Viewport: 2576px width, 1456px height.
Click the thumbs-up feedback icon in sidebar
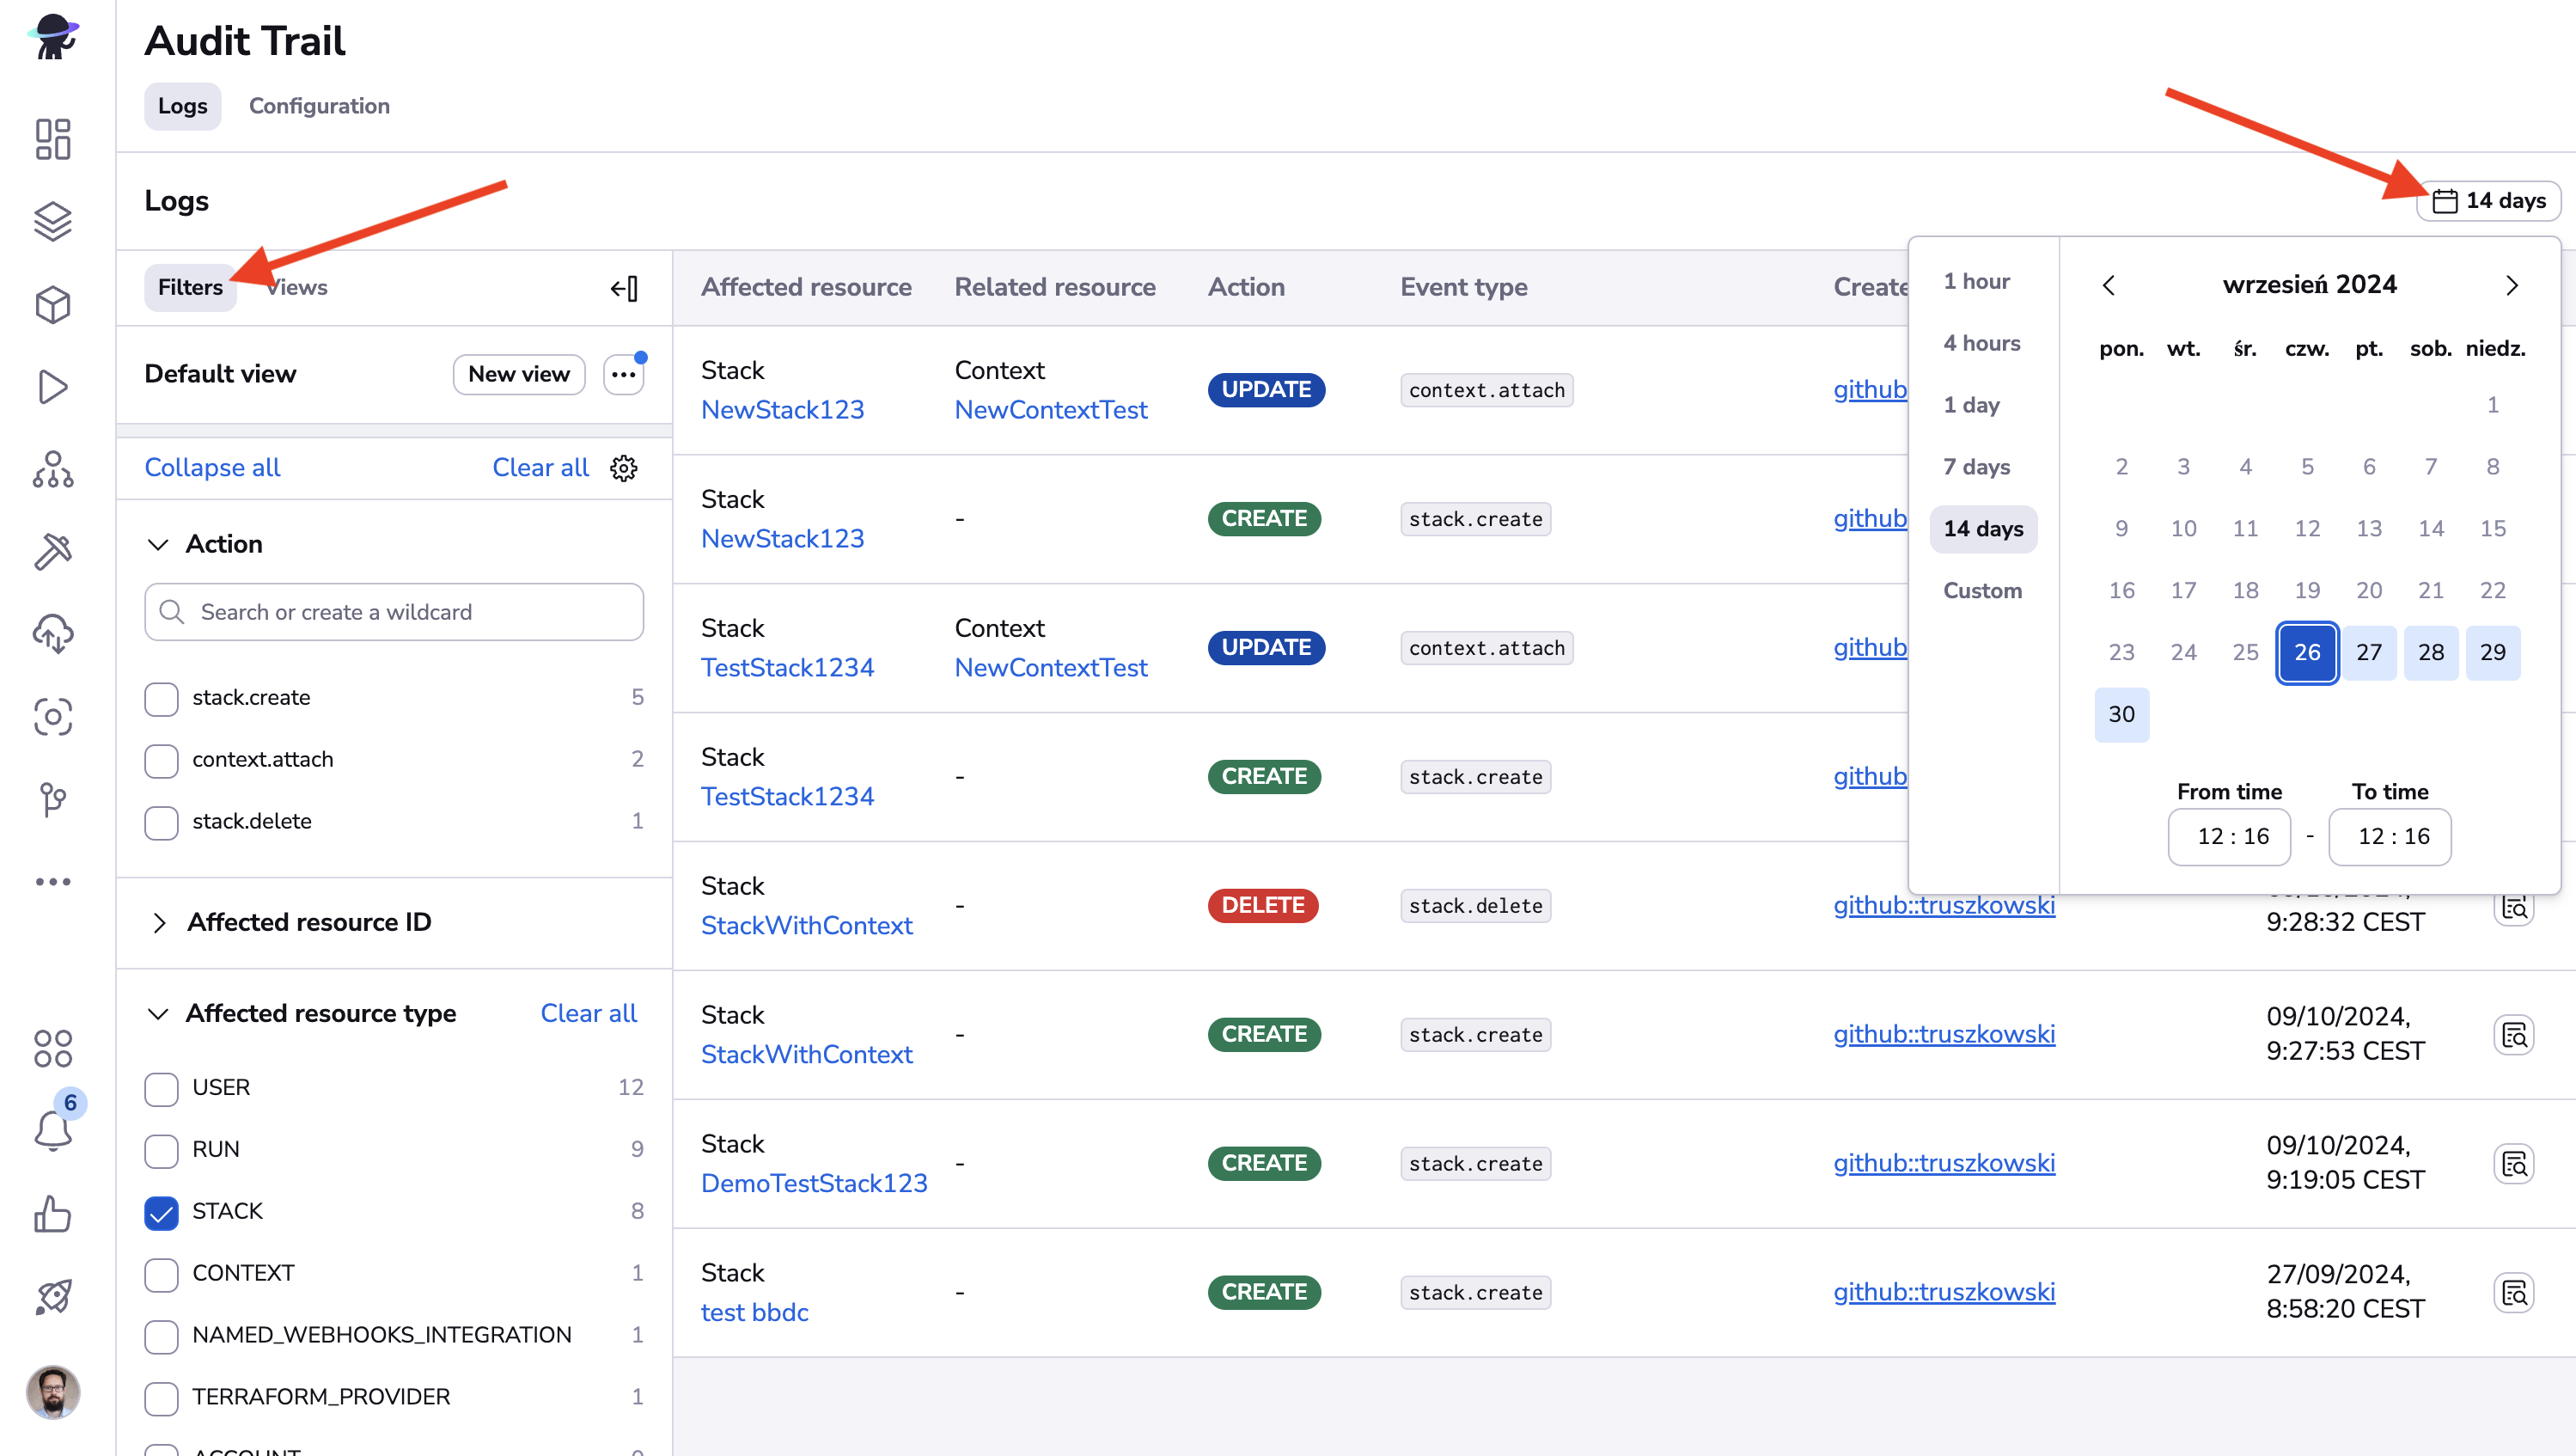[x=53, y=1214]
